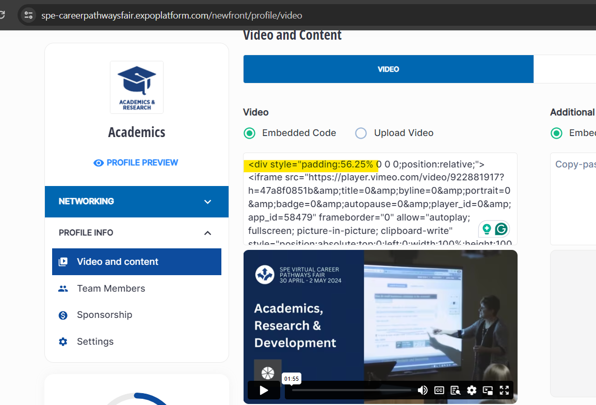Enter fullscreen on the video player
Image resolution: width=596 pixels, height=405 pixels.
pyautogui.click(x=504, y=390)
